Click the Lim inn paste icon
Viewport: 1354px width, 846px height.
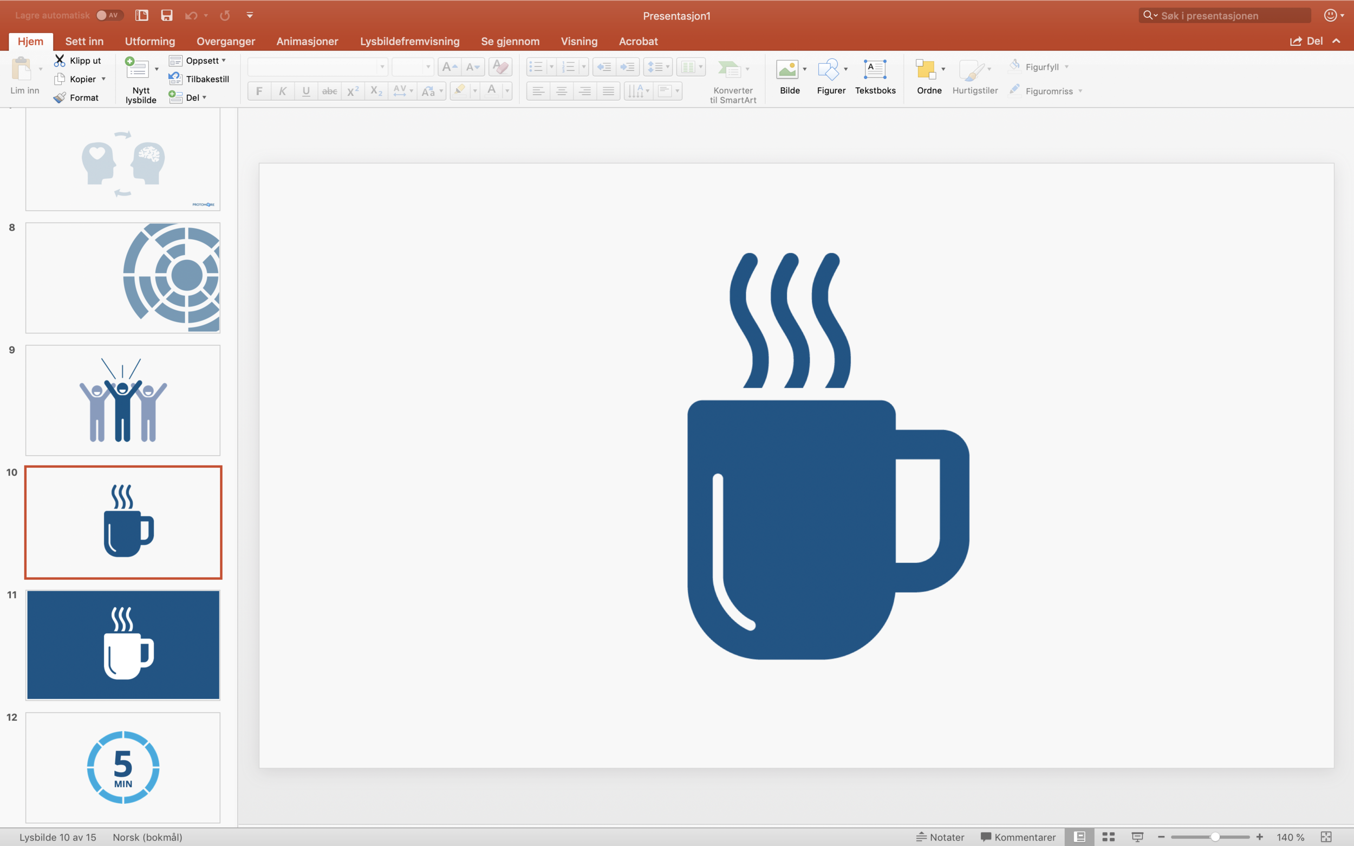pyautogui.click(x=21, y=69)
